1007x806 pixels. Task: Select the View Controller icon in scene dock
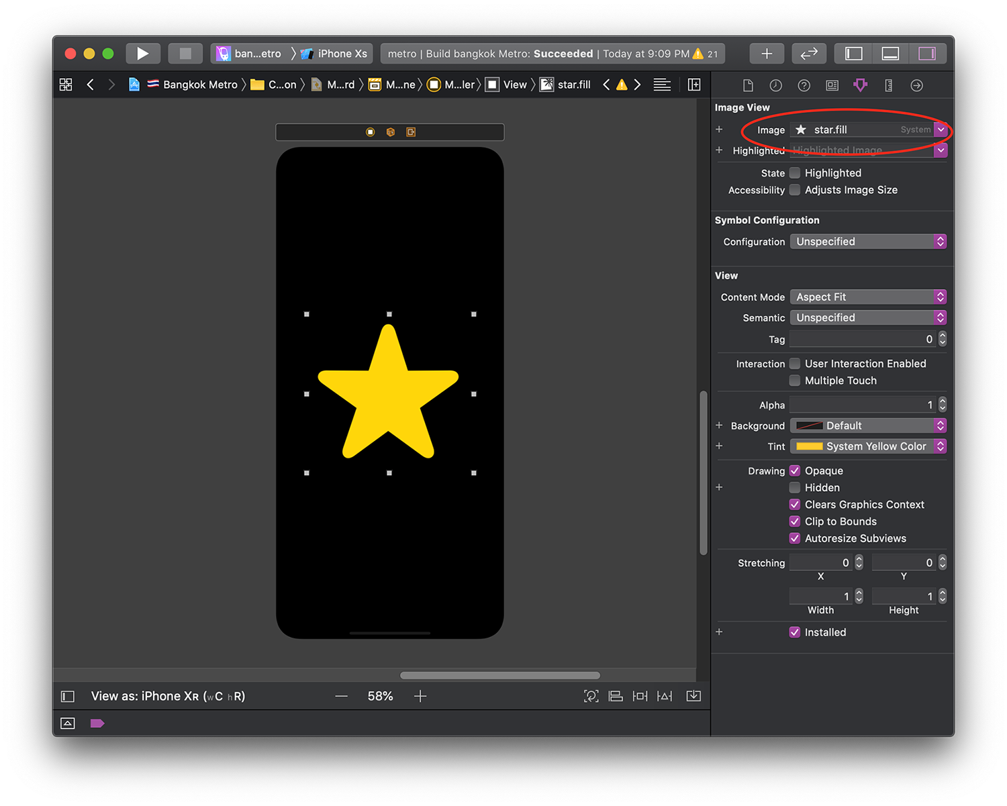[x=370, y=132]
